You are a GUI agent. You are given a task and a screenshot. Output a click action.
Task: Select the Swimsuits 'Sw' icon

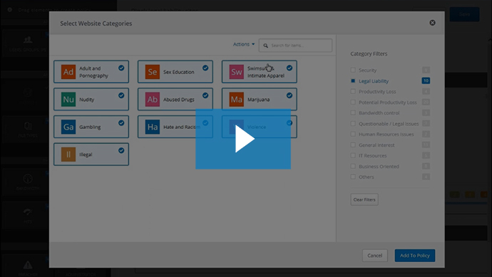237,72
